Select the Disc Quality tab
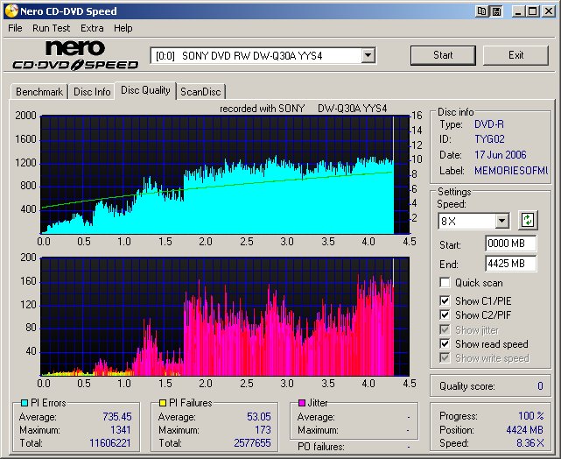561x459 pixels. click(x=145, y=90)
